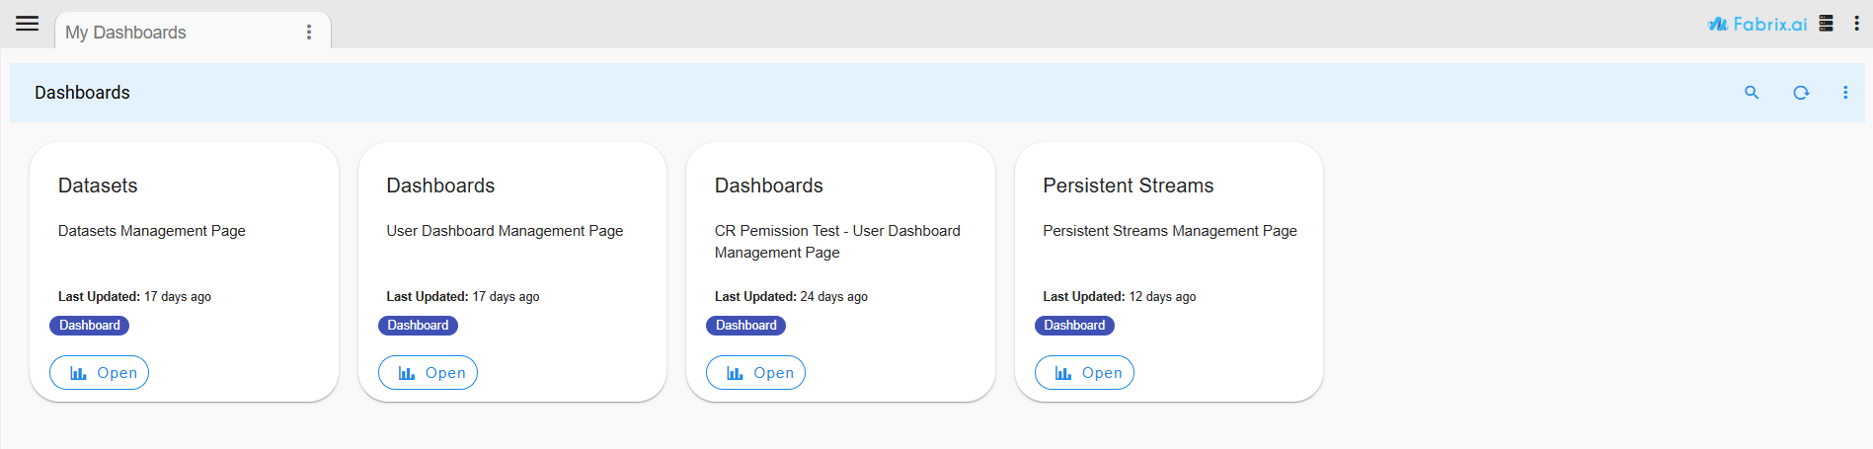
Task: Open the User Dashboard Management Page dashboard
Action: coord(428,373)
